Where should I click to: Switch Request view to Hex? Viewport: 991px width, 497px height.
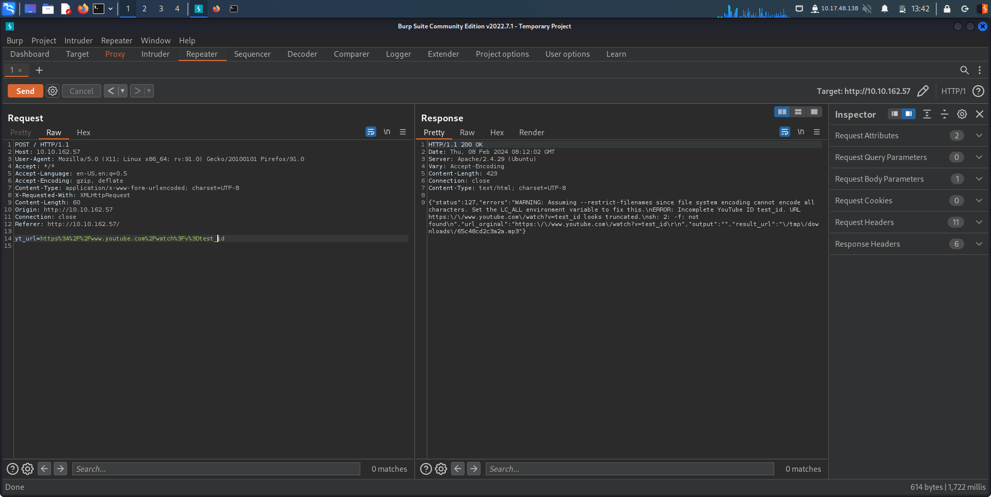point(84,133)
